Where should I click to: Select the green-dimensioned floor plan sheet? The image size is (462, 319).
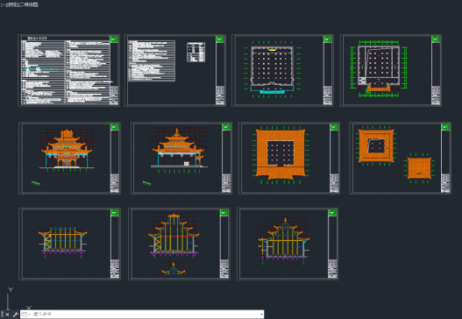click(x=391, y=70)
